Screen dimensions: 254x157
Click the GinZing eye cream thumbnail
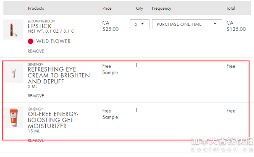(x=13, y=73)
